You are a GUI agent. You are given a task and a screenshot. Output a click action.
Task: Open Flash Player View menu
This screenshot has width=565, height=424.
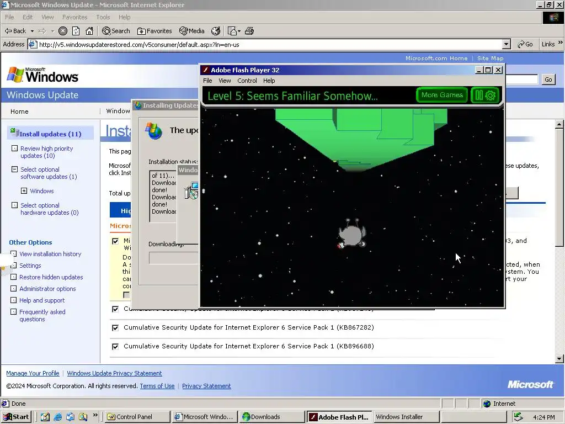tap(225, 81)
